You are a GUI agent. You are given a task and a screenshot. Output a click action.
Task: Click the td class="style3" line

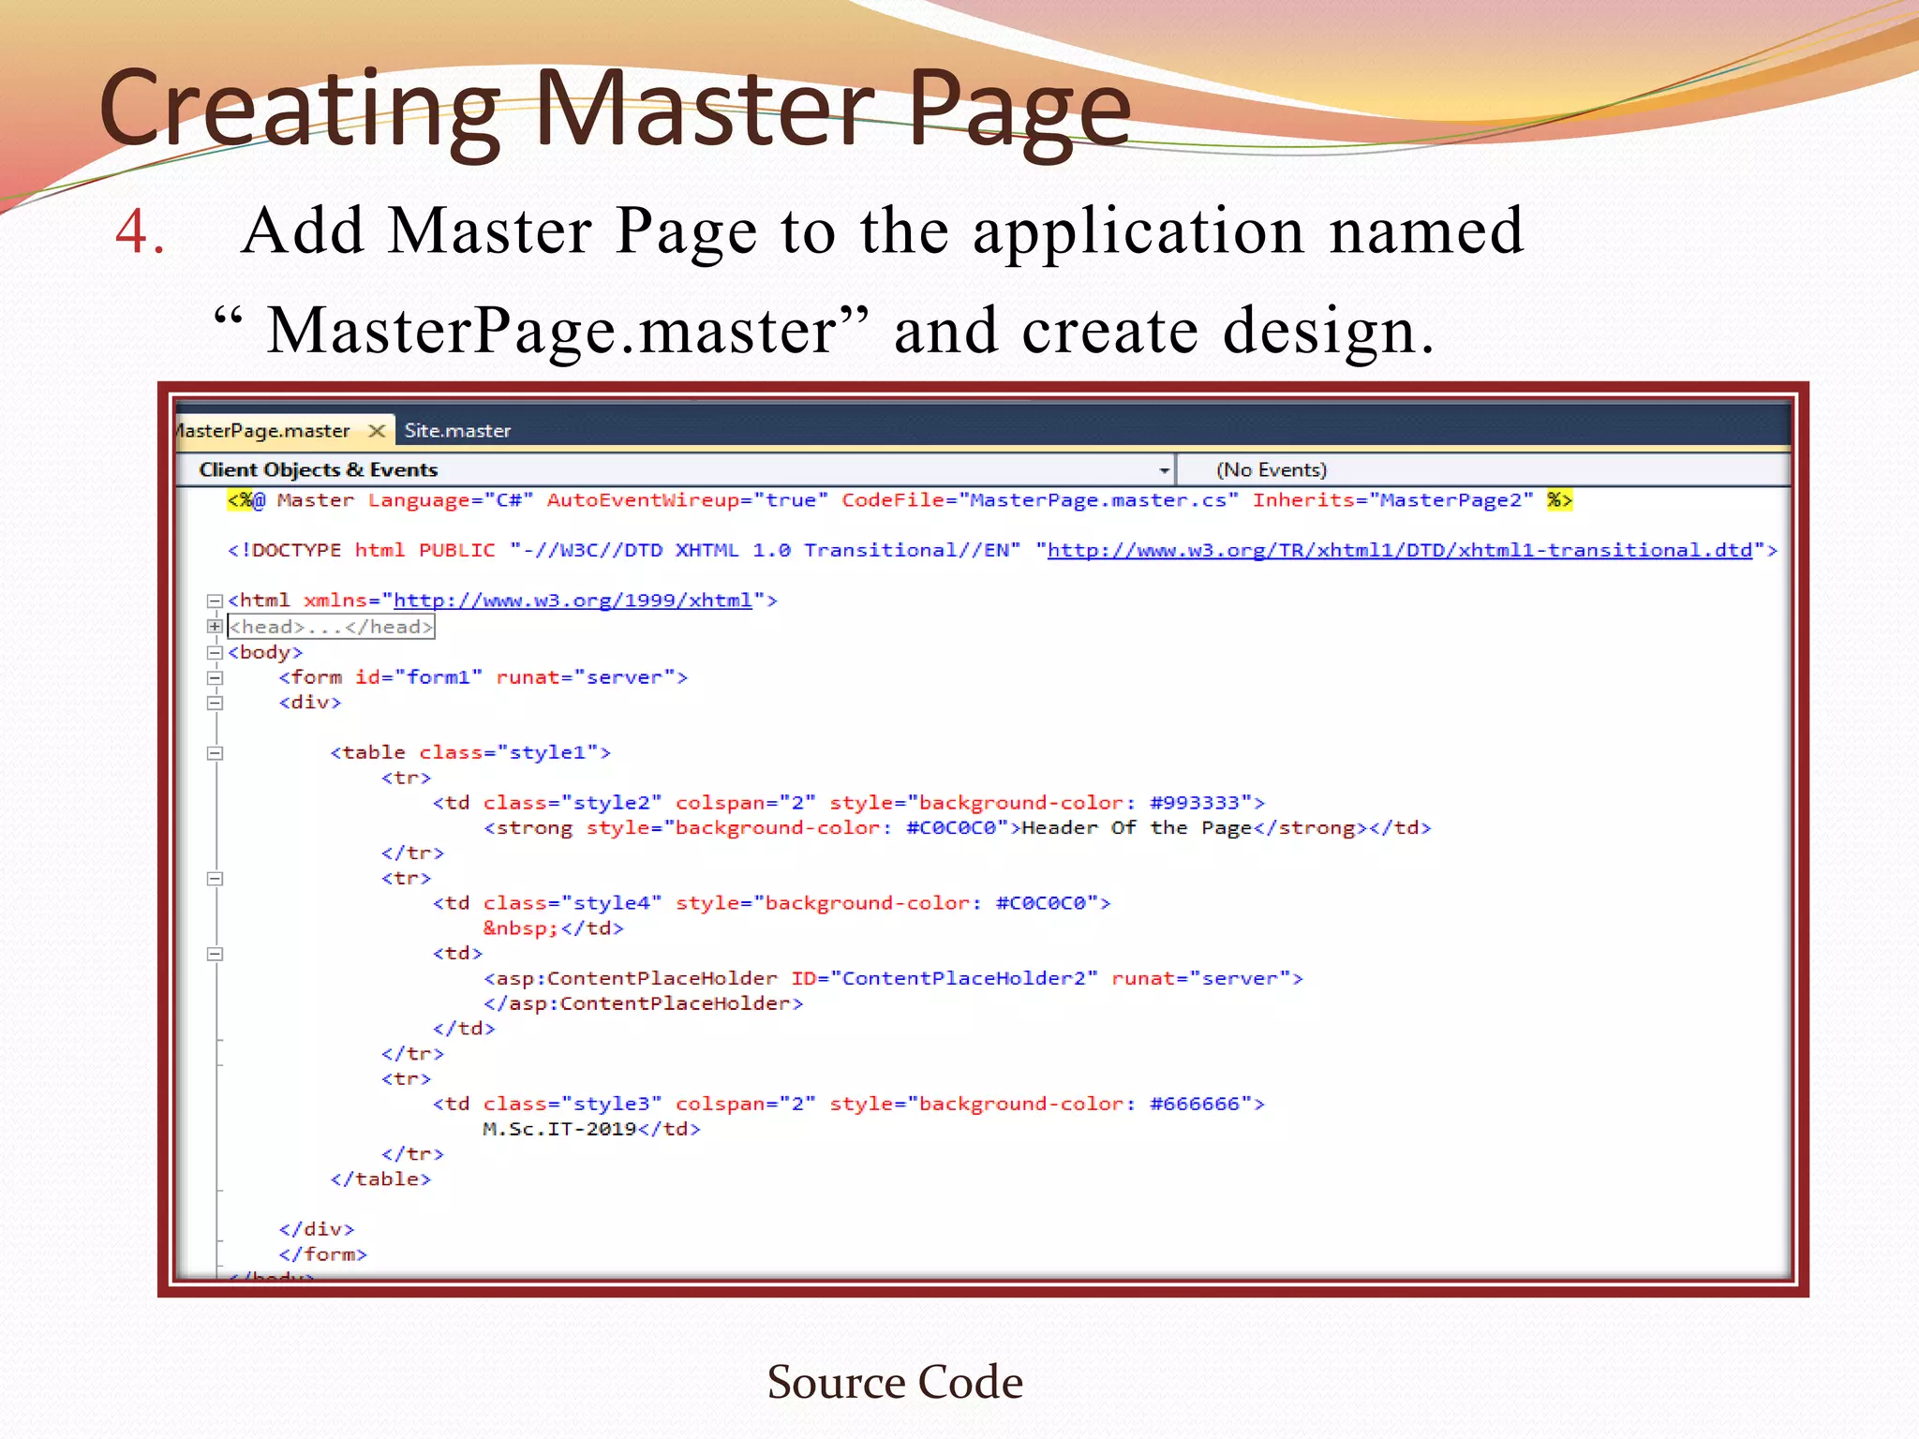tap(848, 1104)
